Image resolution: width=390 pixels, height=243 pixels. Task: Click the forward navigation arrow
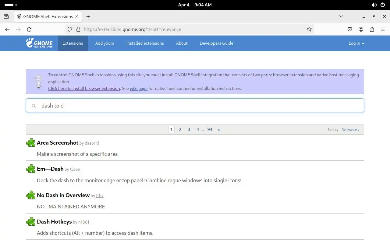(18, 29)
